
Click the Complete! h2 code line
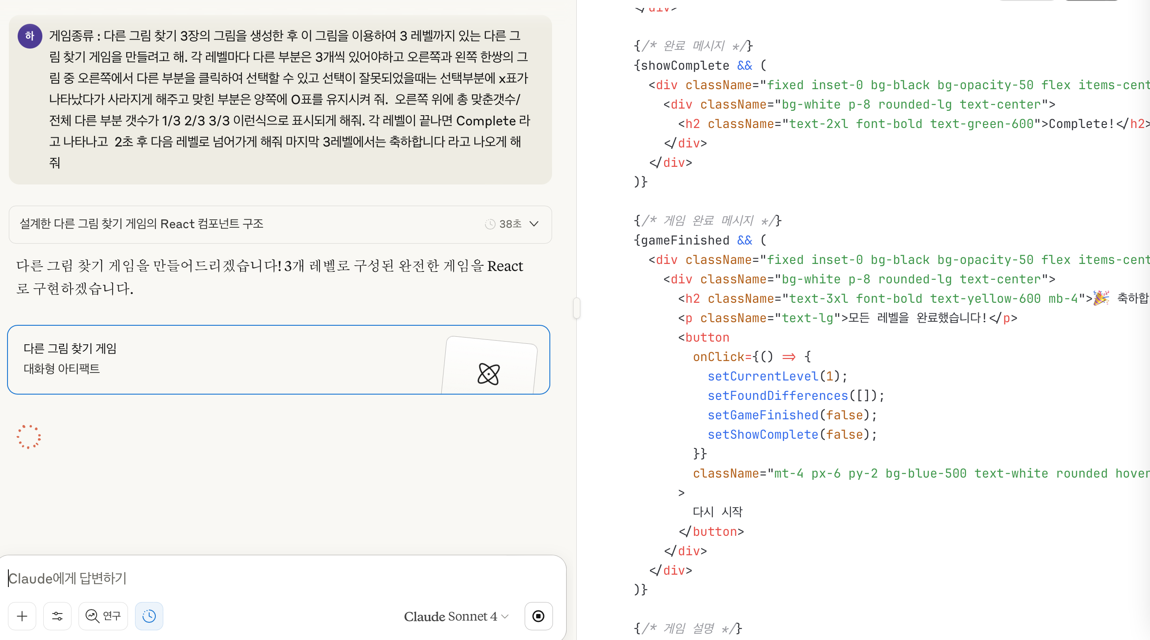[x=914, y=124]
